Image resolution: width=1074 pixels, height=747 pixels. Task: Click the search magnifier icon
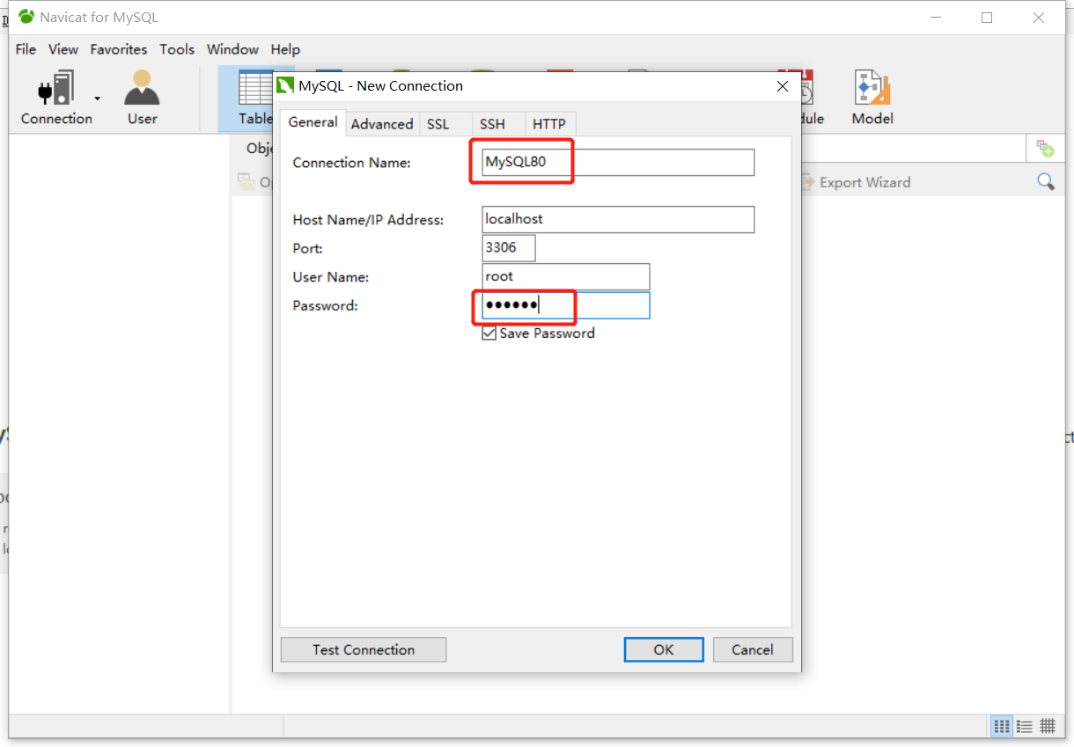click(x=1045, y=182)
